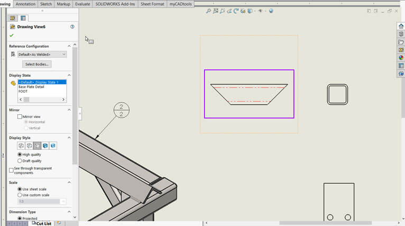Open the View Palette task pane

point(401,50)
